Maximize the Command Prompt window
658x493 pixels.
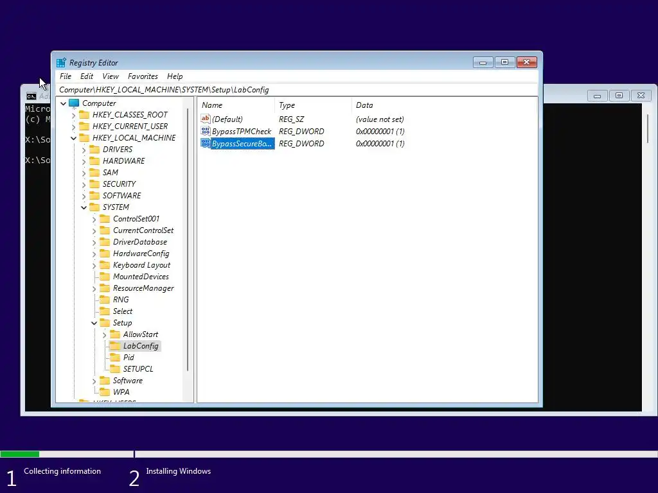(619, 96)
